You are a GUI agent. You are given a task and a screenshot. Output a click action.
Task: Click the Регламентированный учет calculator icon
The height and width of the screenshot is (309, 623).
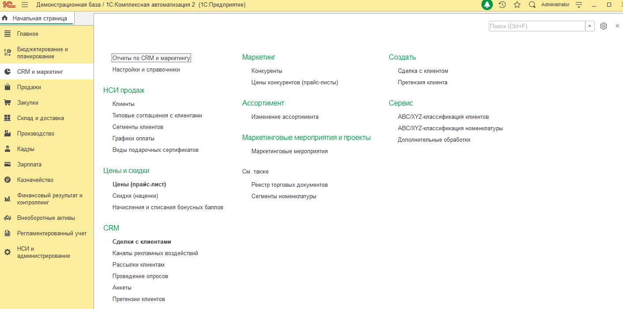click(8, 233)
